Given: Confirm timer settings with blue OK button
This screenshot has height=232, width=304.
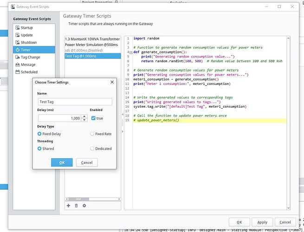Looking at the screenshot, I should click(62, 162).
